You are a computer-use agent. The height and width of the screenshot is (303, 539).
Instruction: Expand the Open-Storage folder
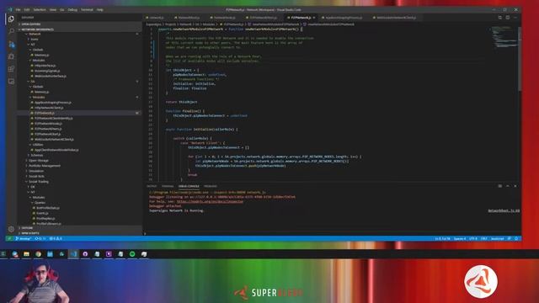tap(38, 161)
